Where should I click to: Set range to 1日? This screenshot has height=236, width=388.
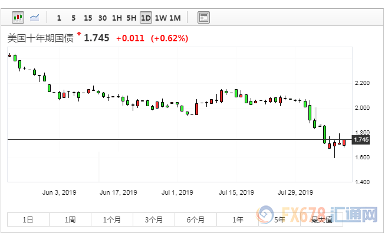pos(28,219)
